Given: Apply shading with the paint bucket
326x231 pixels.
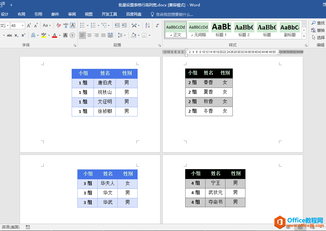Looking at the screenshot, I should coord(134,35).
